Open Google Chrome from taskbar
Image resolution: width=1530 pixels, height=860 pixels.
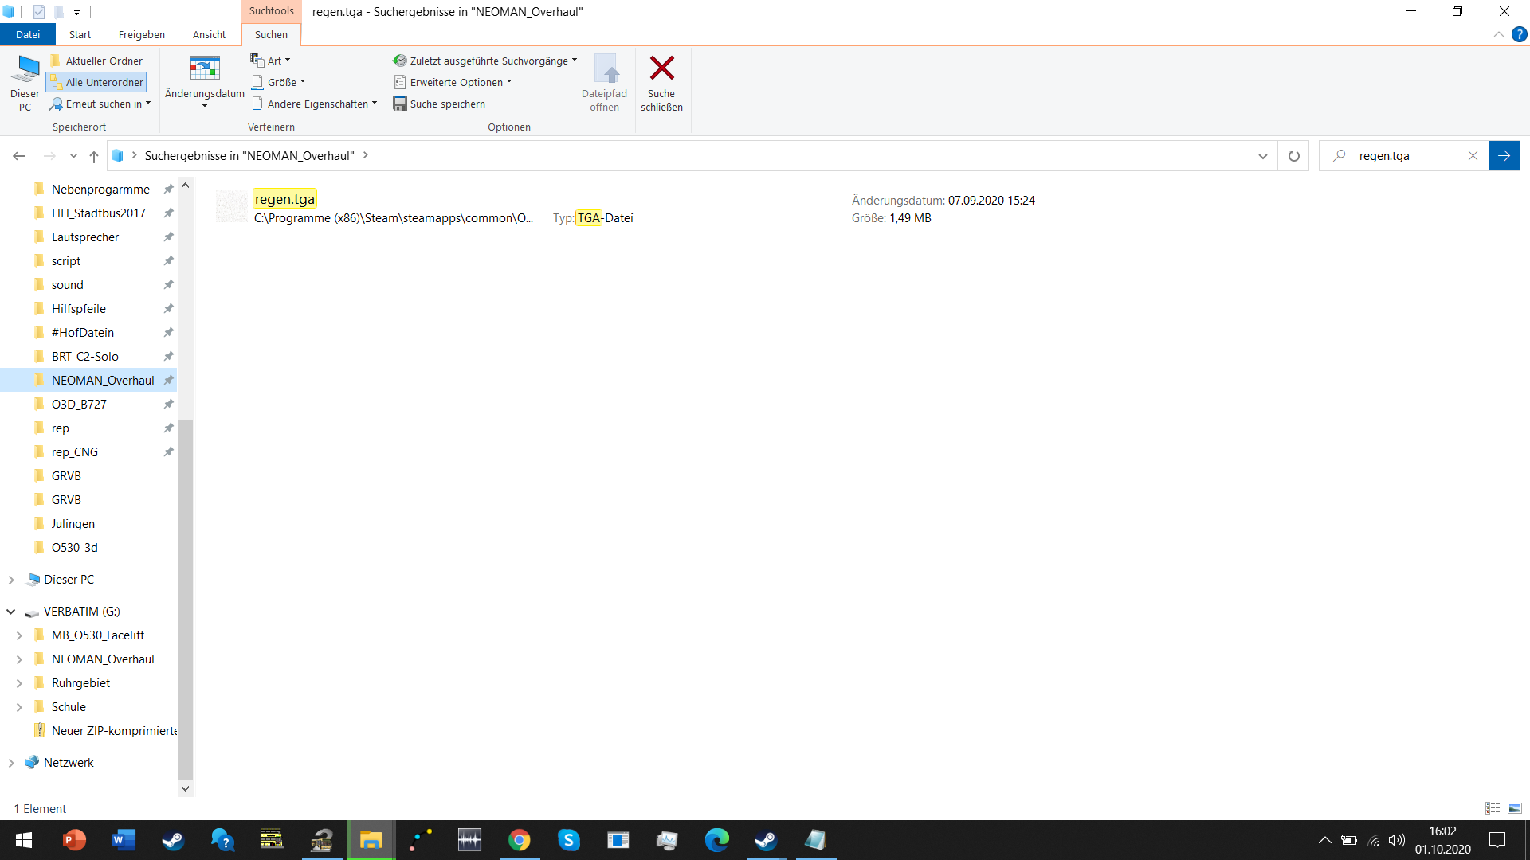coord(520,840)
